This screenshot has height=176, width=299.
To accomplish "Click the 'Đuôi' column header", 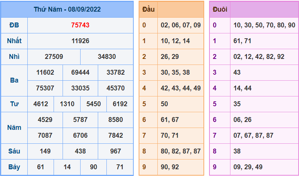I will 220,9.
